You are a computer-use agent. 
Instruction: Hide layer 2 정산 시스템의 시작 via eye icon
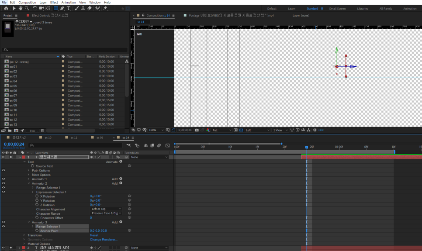3,248
